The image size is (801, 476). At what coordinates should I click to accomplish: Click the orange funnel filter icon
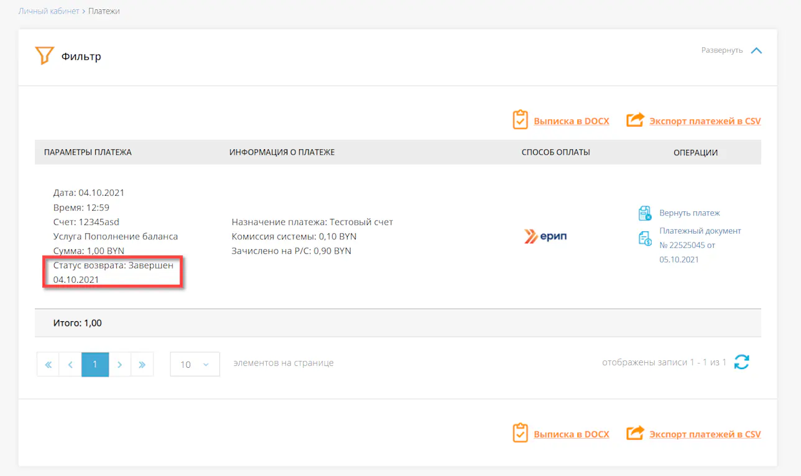tap(44, 56)
